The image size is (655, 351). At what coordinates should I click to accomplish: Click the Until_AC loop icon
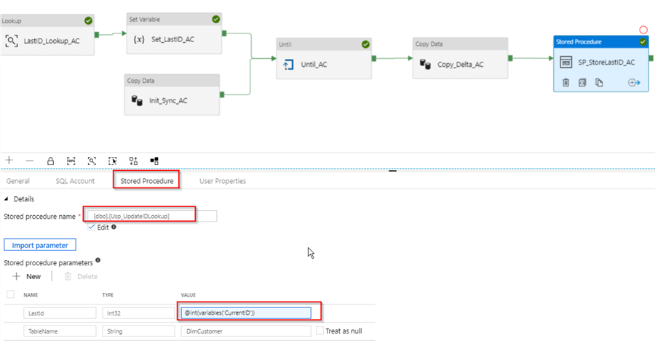click(x=288, y=64)
